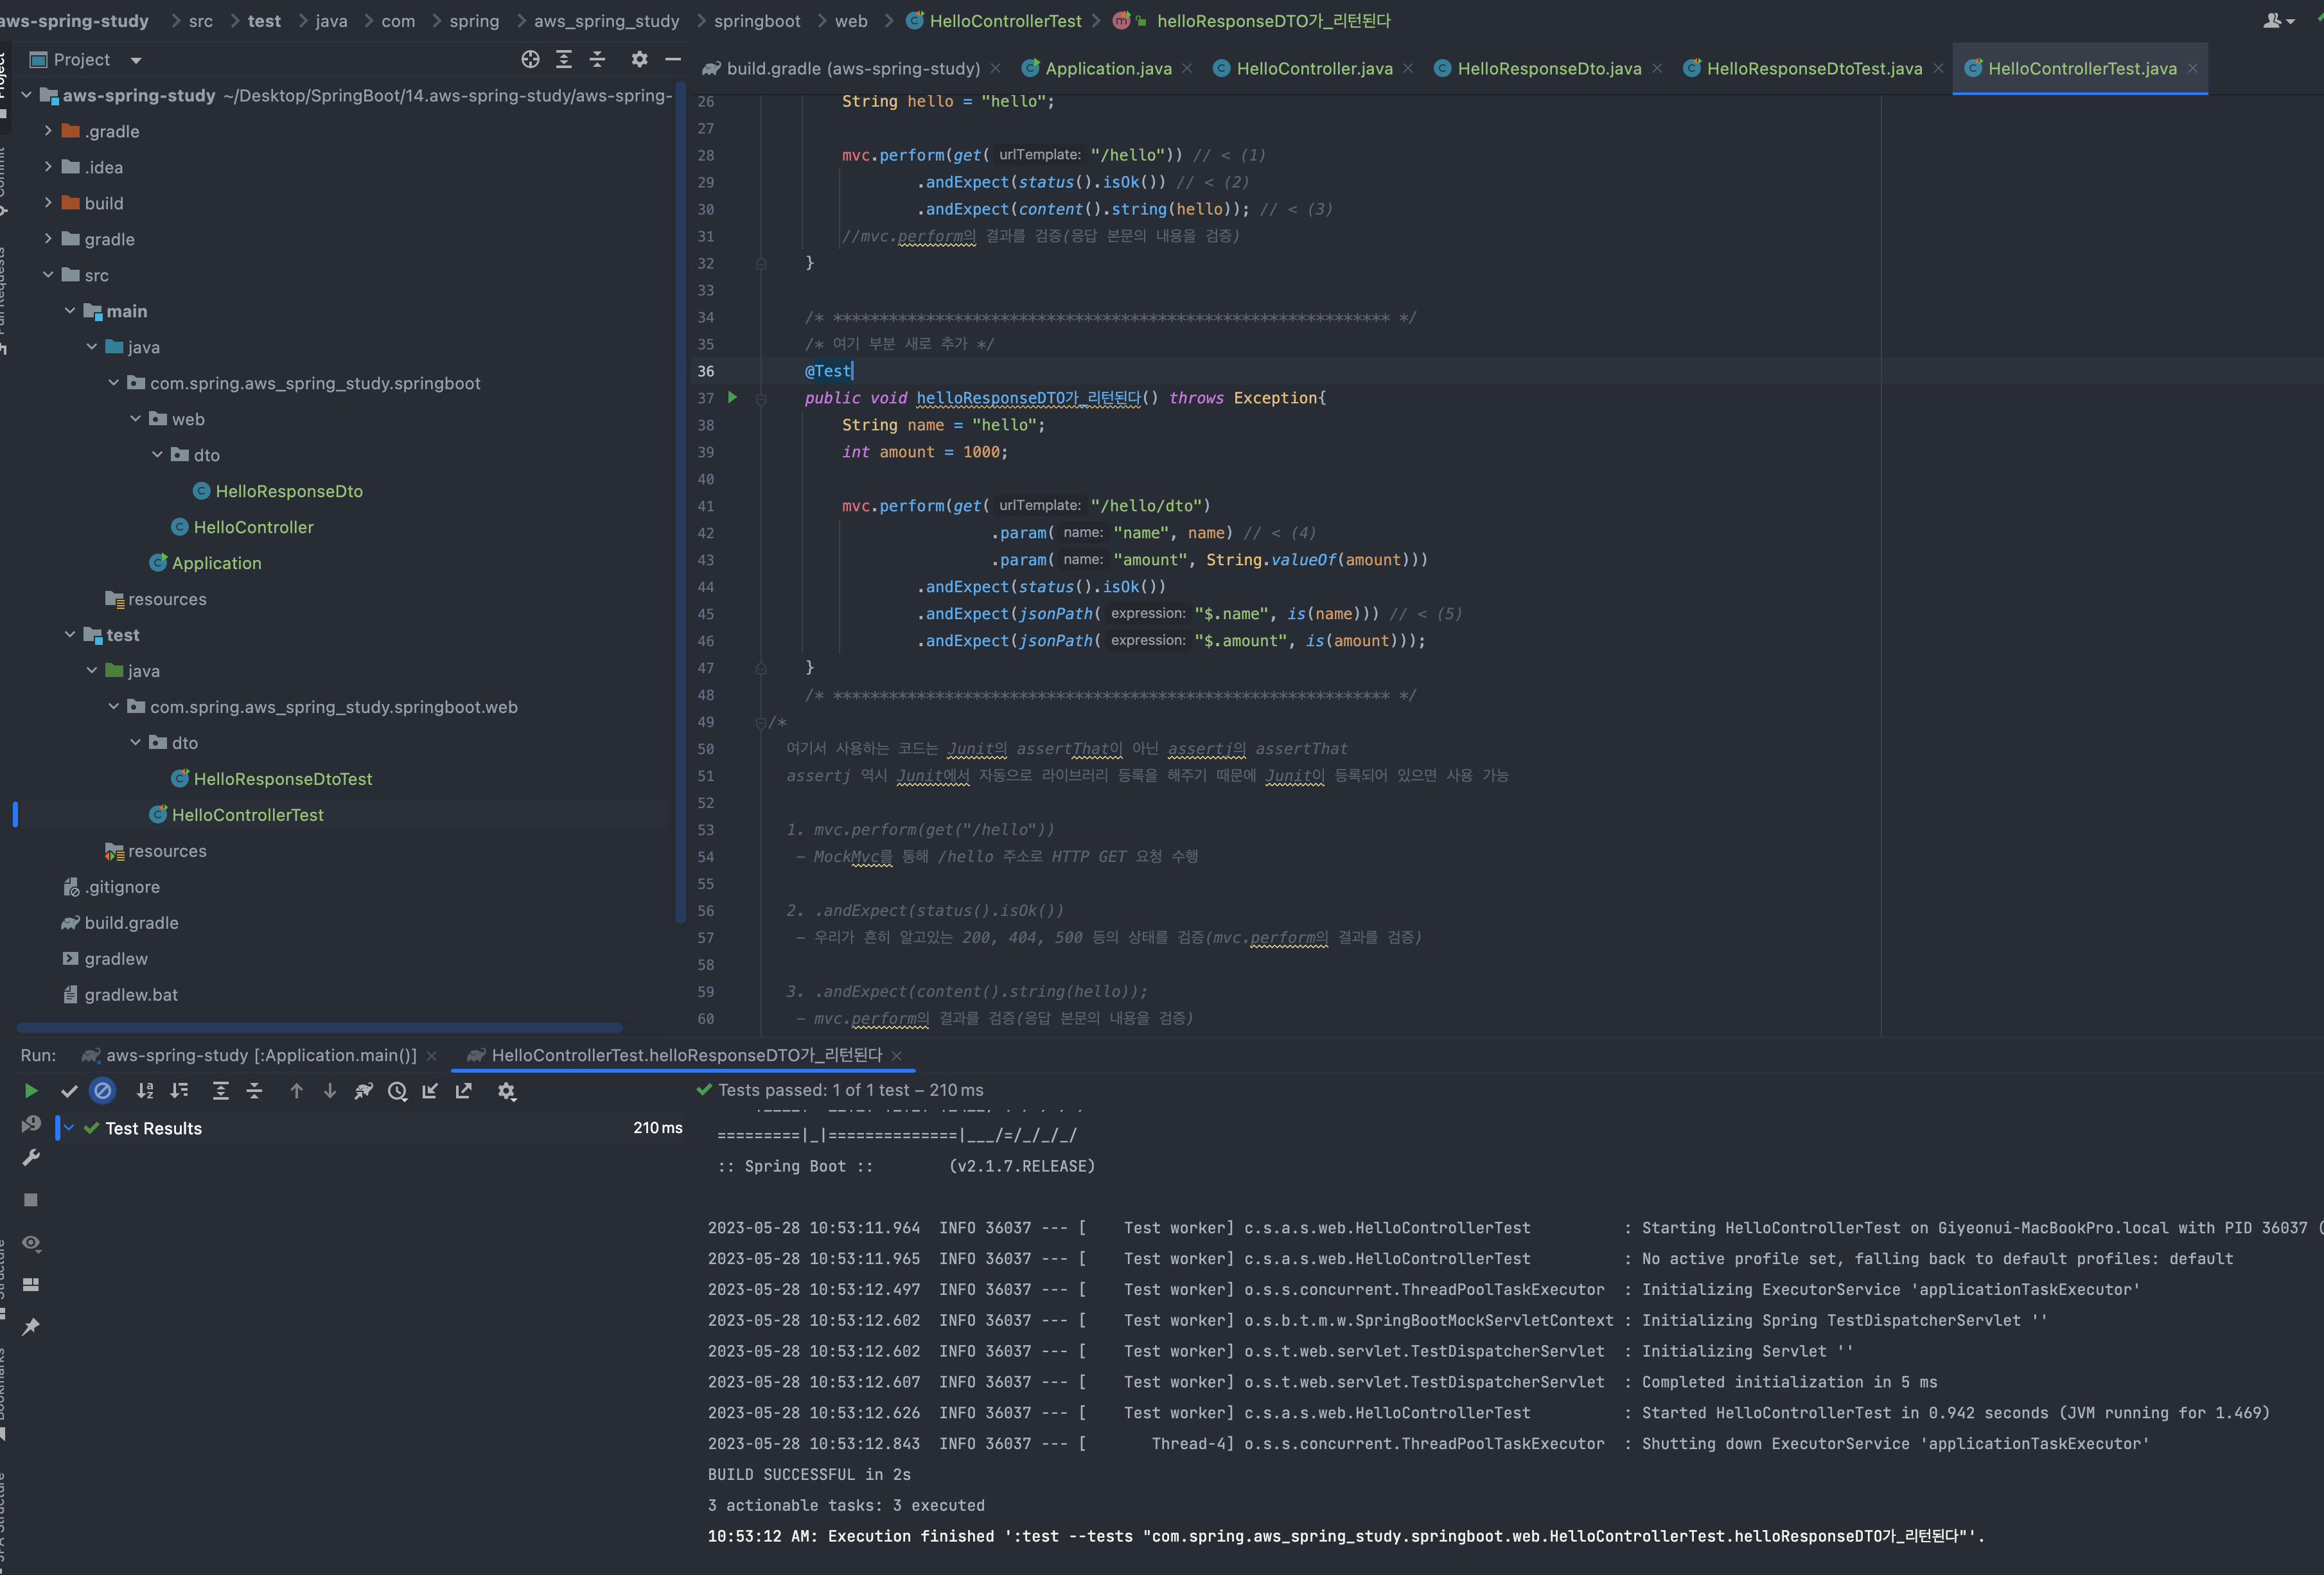Sort test results alphabetically
2324x1575 pixels.
pos(145,1091)
